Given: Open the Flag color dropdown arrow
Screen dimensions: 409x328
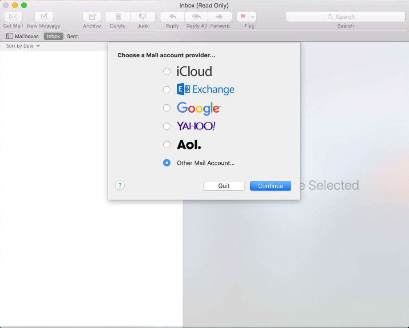Looking at the screenshot, I should point(252,17).
